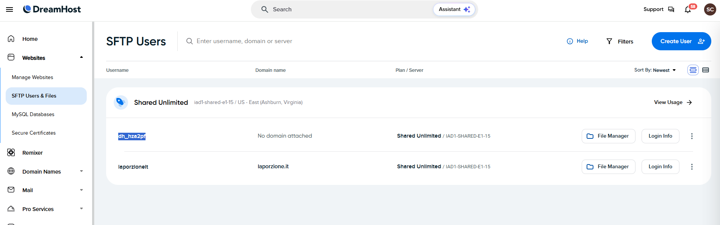The image size is (720, 225).
Task: Open the Assistant sparkle button
Action: pos(454,9)
